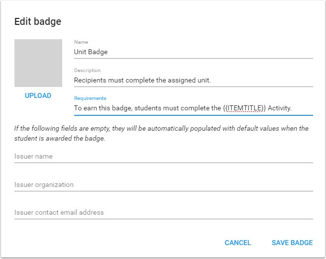Image resolution: width=326 pixels, height=259 pixels.
Task: Click the small Name label
Action: tap(81, 42)
